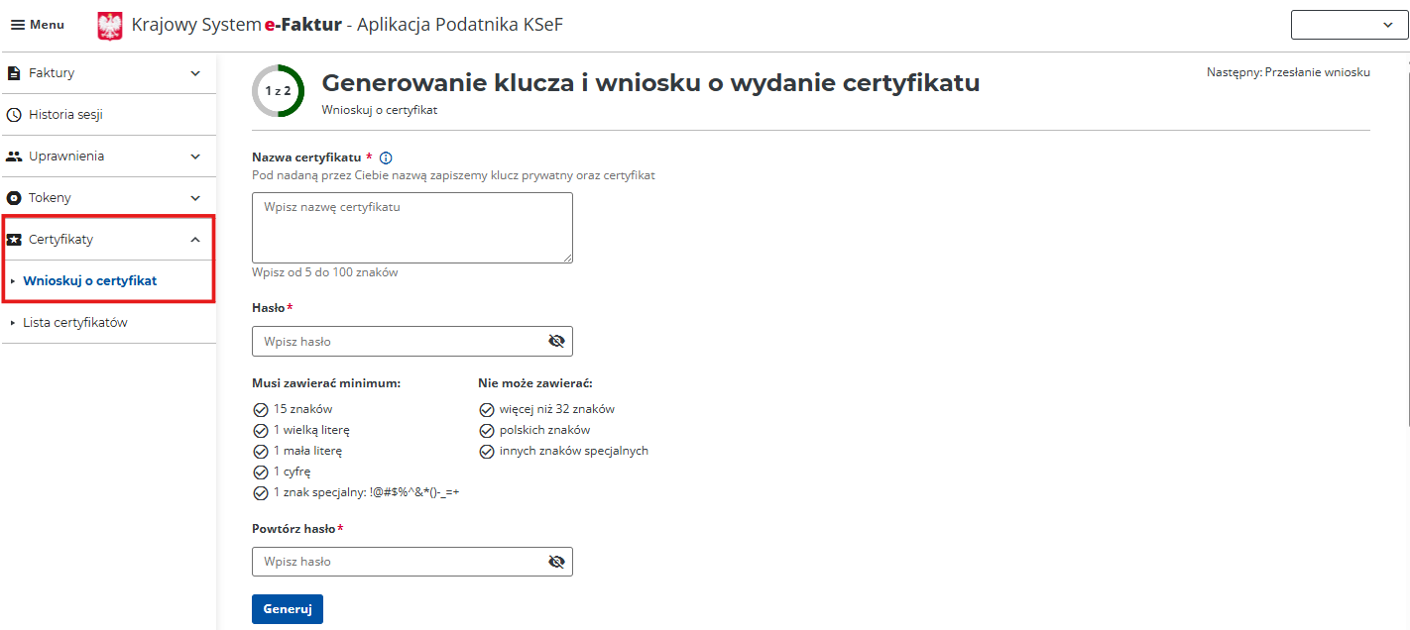Click the '1 znak specjalny' check icon

pos(261,492)
